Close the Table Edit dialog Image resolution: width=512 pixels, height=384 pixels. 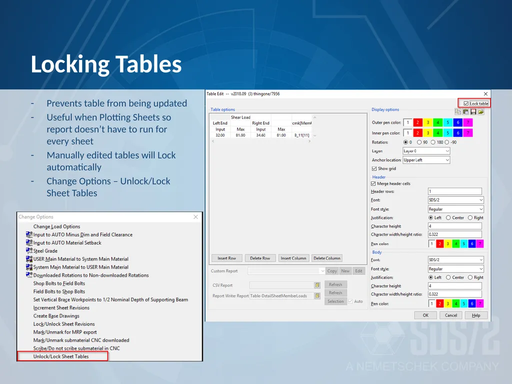[485, 93]
